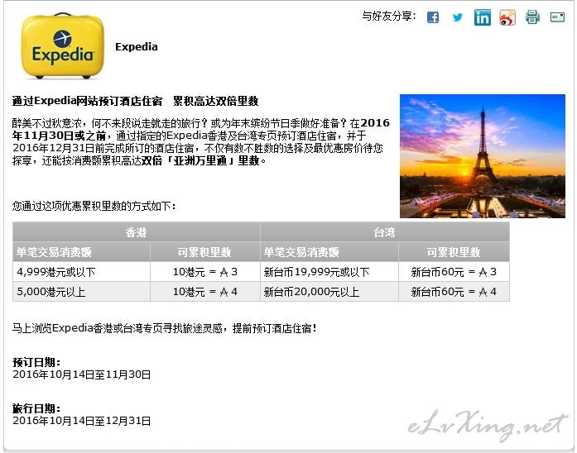This screenshot has width=577, height=453.
Task: Open the Eiffel Tower sunset photo
Action: (x=483, y=156)
